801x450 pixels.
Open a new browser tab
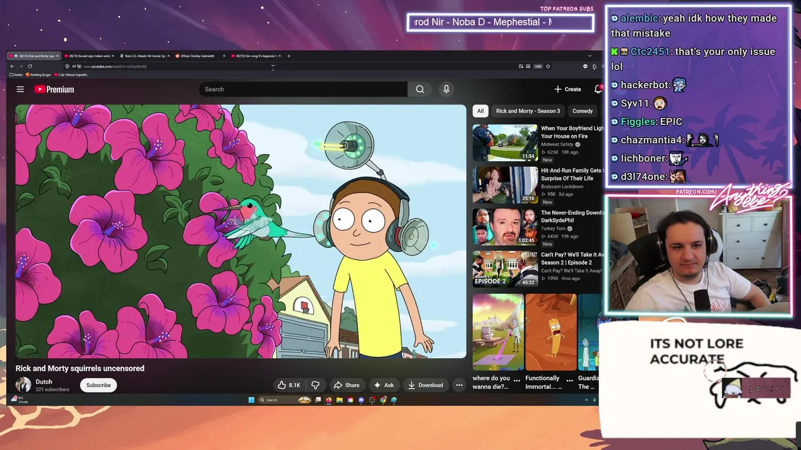click(x=288, y=56)
